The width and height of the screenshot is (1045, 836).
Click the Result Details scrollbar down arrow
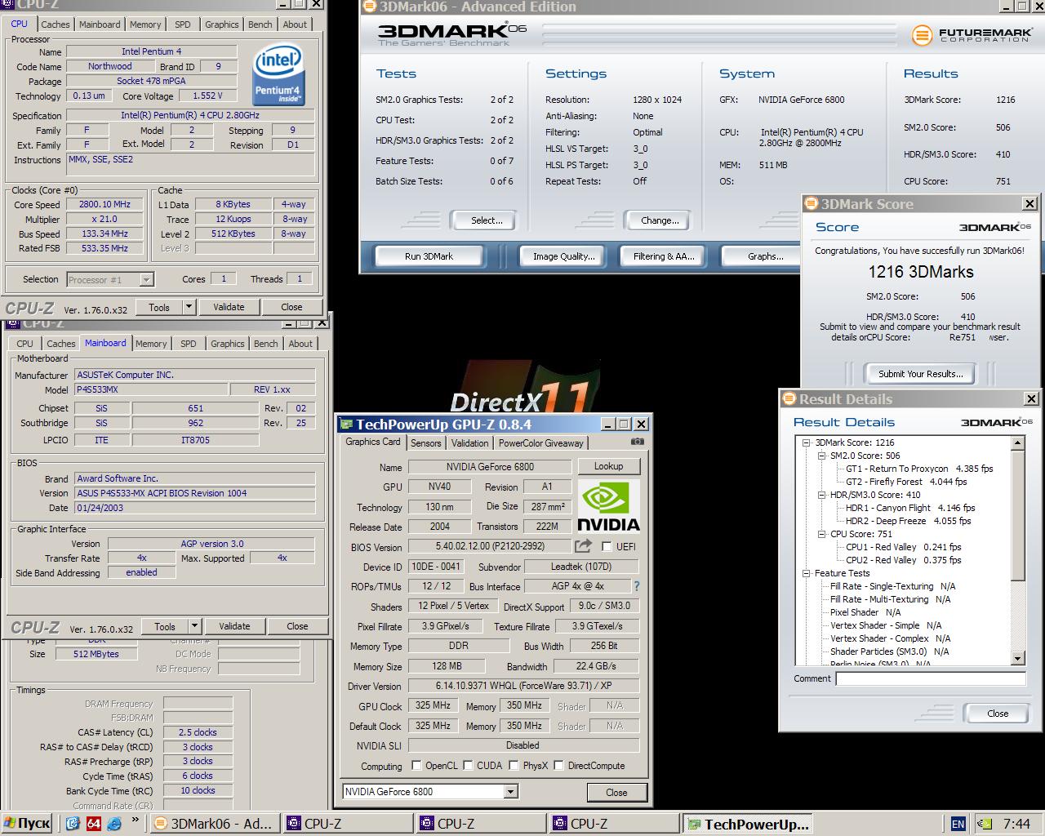click(1017, 658)
